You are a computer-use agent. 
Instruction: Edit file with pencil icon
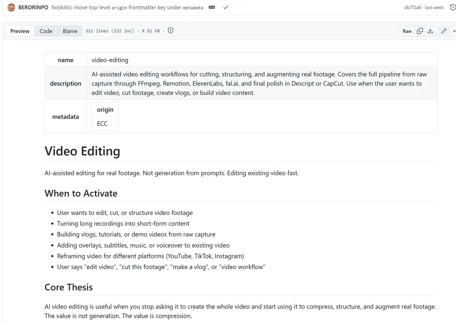coord(444,31)
